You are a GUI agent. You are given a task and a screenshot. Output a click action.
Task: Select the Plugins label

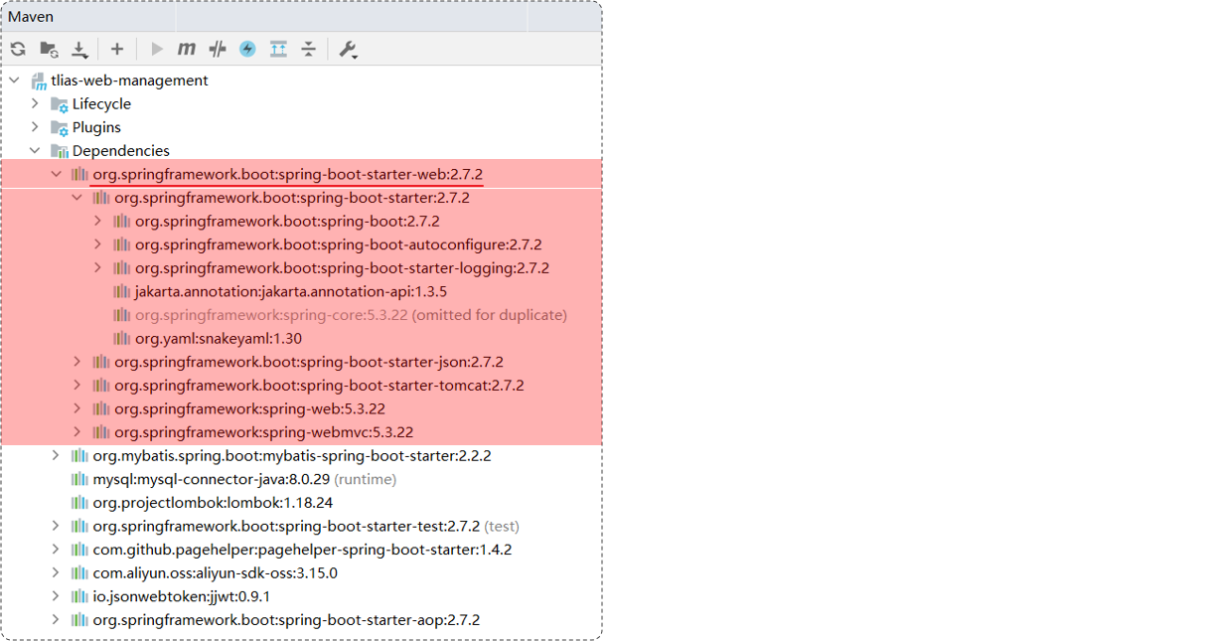(96, 127)
